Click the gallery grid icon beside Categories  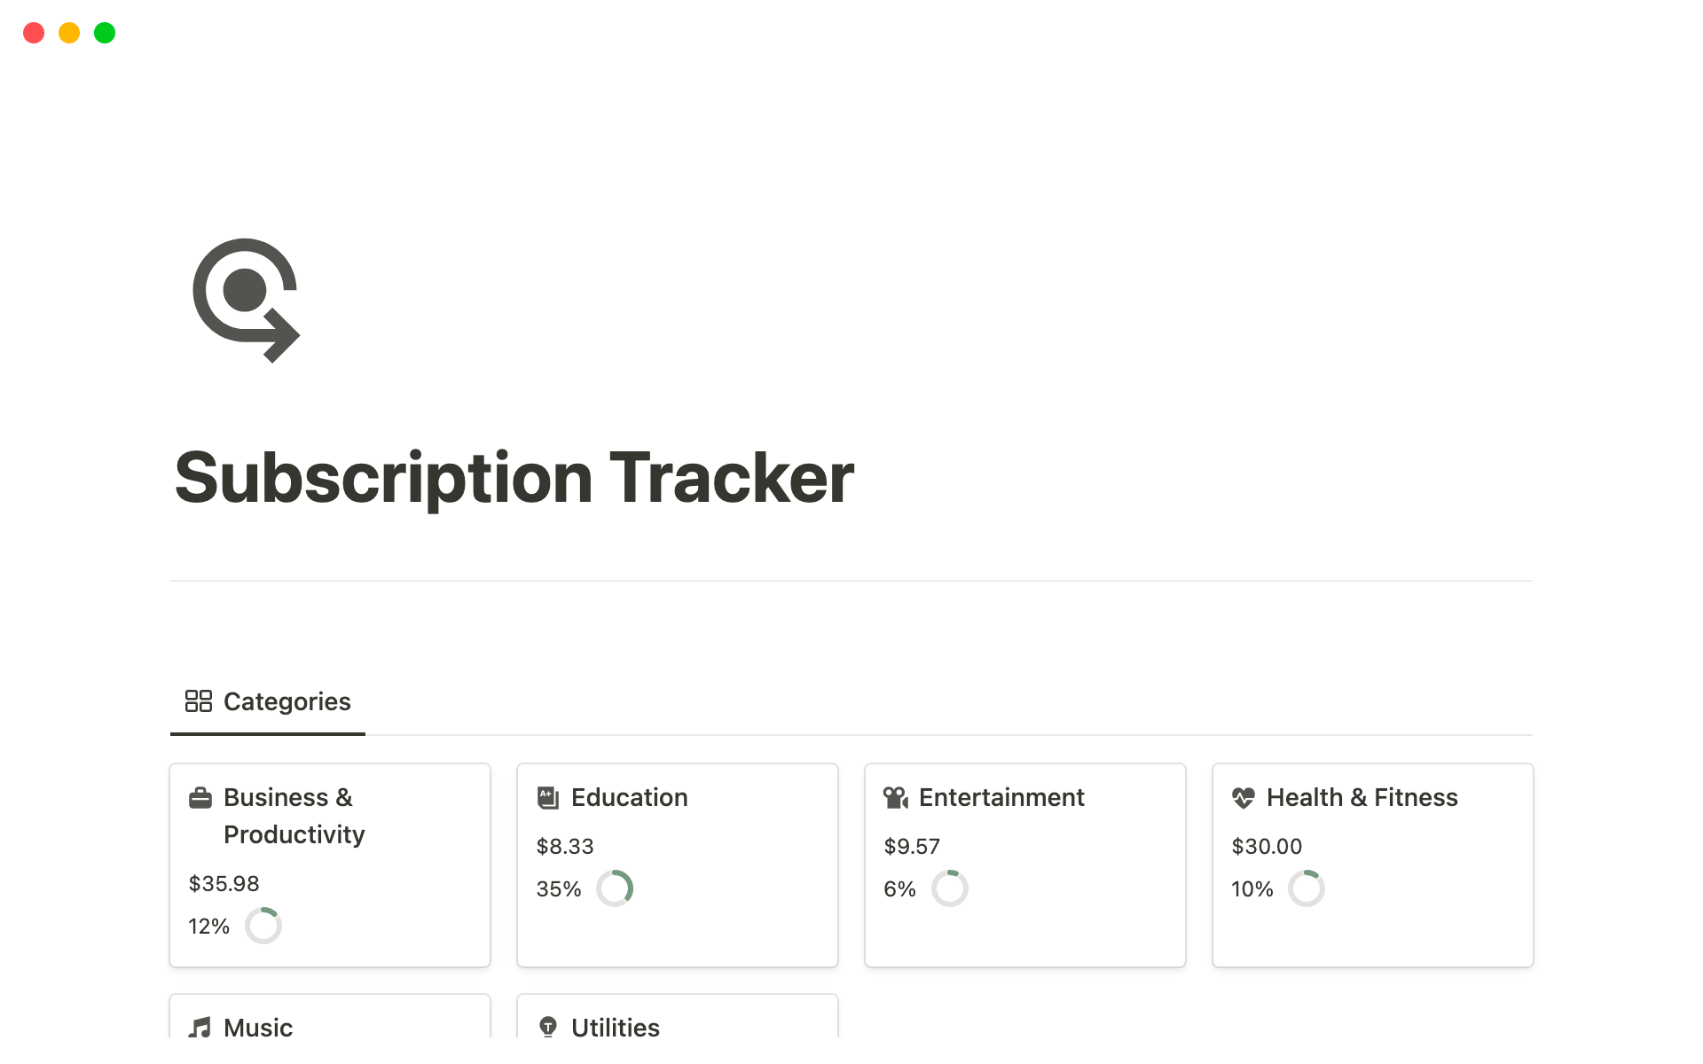(x=198, y=701)
